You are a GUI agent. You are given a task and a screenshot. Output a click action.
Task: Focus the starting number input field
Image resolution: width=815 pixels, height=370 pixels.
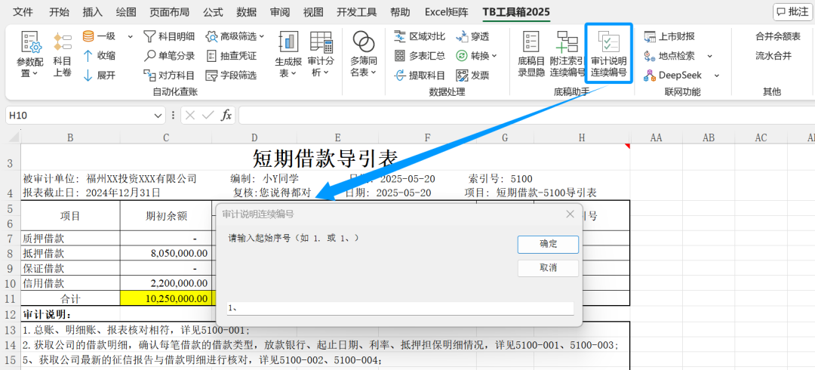point(400,309)
